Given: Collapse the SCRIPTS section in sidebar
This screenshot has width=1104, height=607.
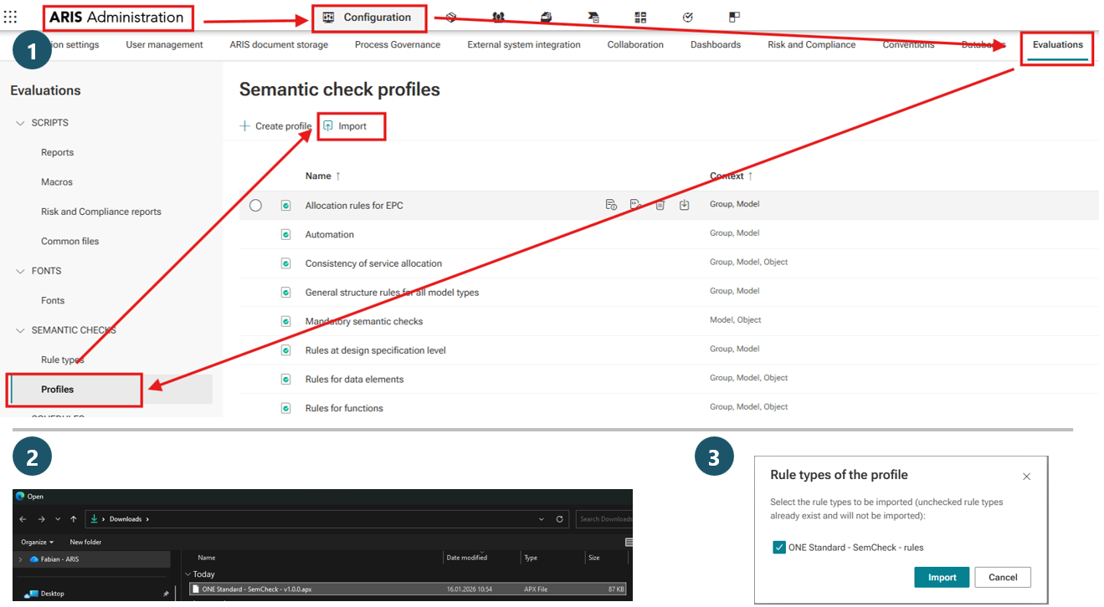Looking at the screenshot, I should coord(21,123).
